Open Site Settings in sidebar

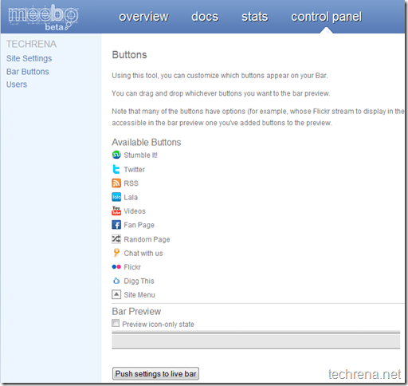pyautogui.click(x=29, y=58)
